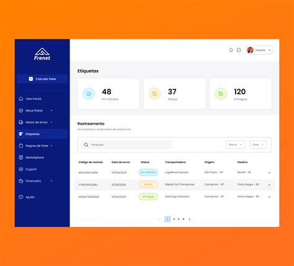Expand the Meios de envio arrow
Screen dimensions: 294x266
coord(51,122)
